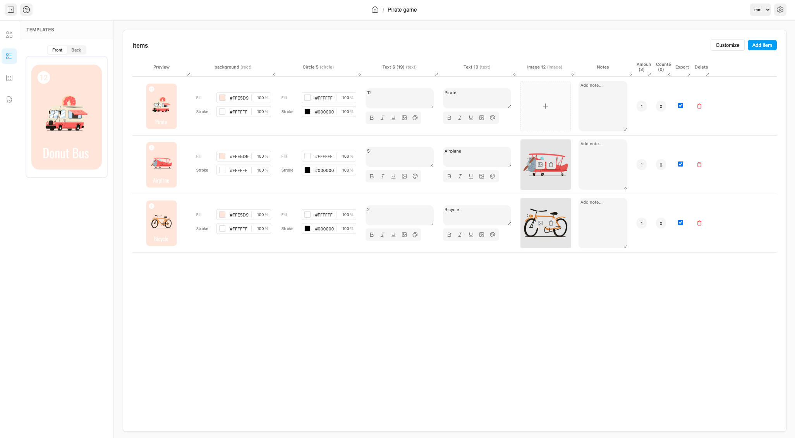The width and height of the screenshot is (795, 438).
Task: Switch to the Back template tab
Action: 76,50
